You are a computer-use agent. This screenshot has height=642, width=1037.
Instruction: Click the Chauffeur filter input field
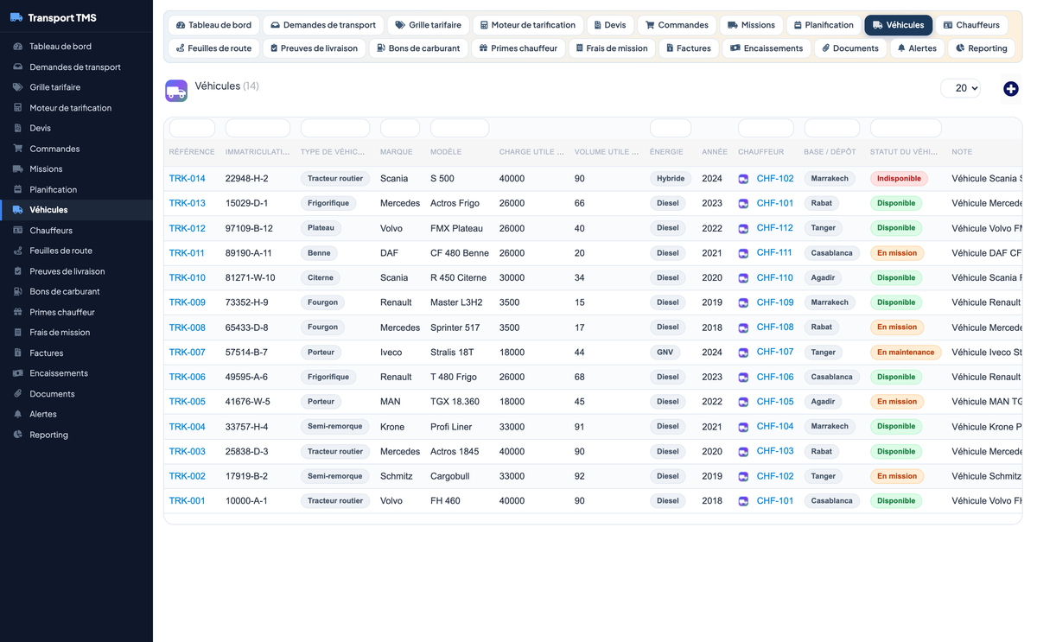[x=766, y=129]
